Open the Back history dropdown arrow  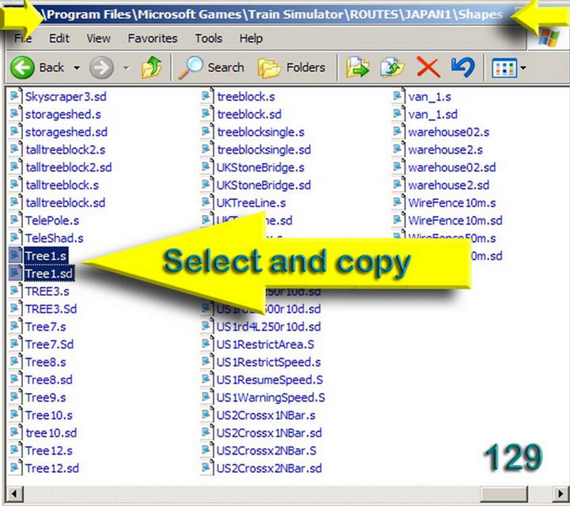(77, 68)
